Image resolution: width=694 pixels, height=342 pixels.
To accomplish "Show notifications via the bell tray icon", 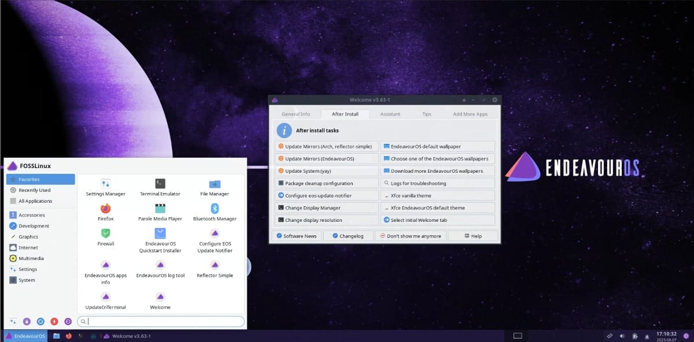I will (648, 336).
